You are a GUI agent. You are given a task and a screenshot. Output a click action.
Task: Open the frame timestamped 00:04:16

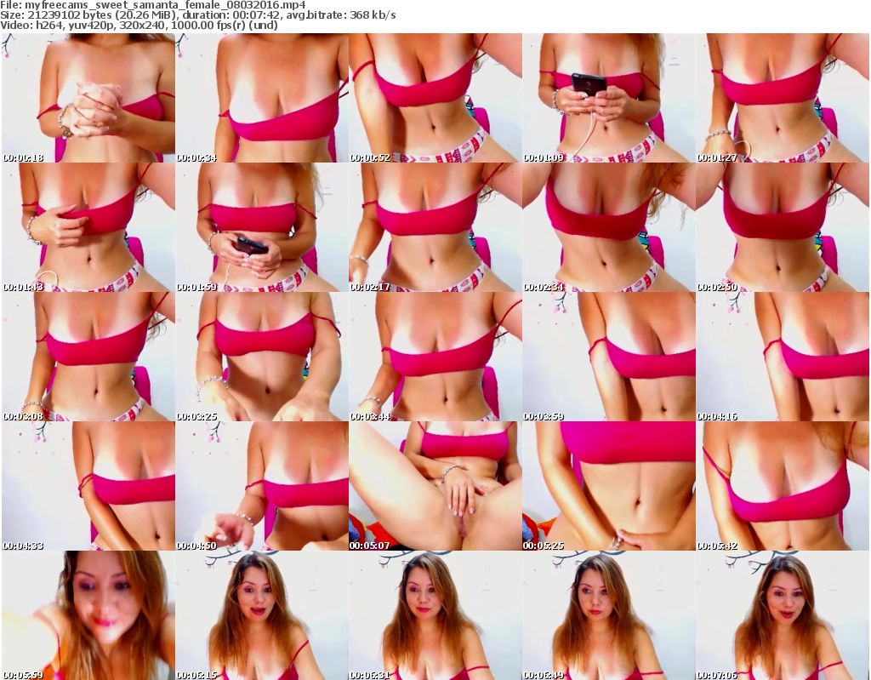pos(783,357)
